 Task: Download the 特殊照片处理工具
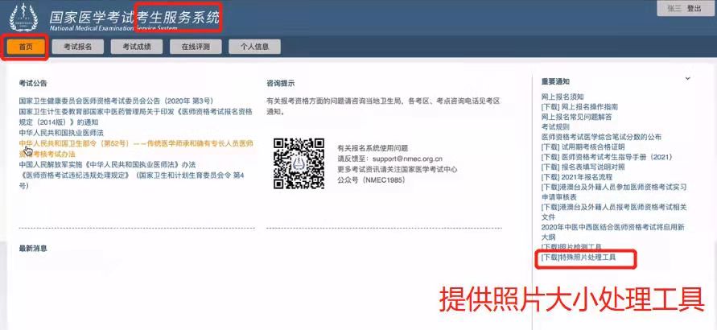[579, 258]
